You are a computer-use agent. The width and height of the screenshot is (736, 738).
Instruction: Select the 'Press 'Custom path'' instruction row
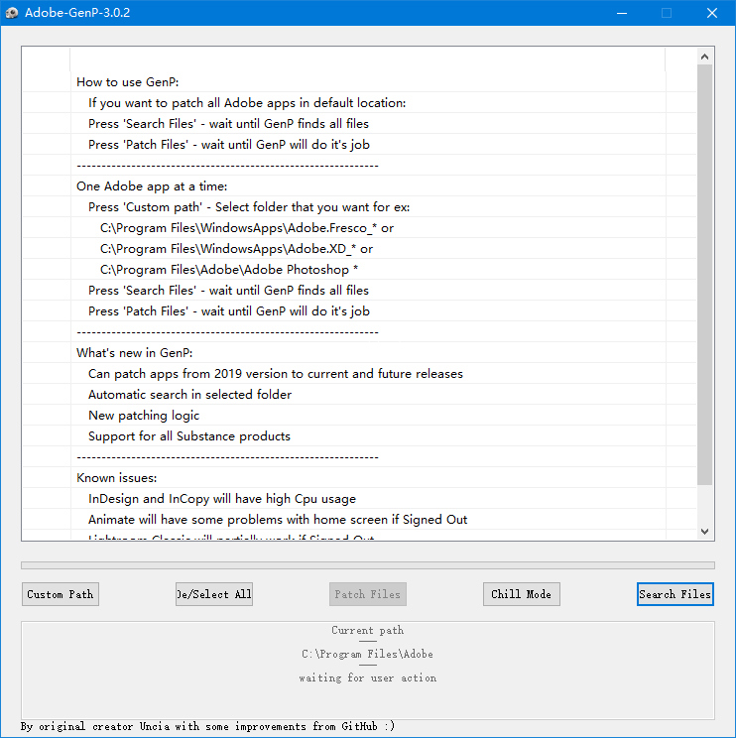(359, 206)
